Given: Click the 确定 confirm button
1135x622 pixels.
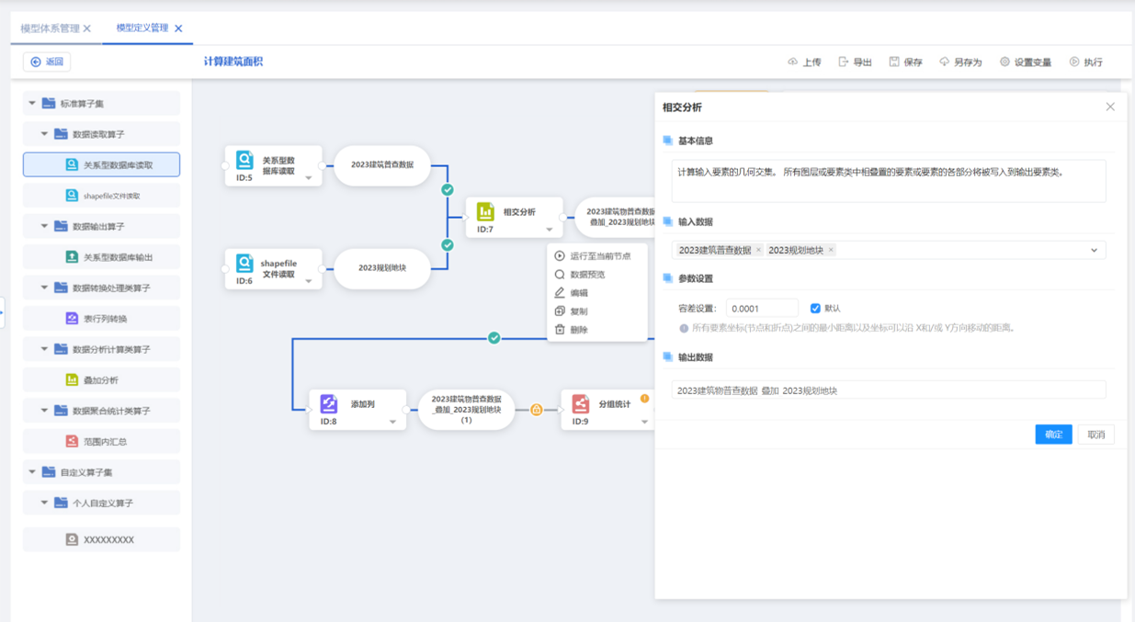Looking at the screenshot, I should point(1053,435).
